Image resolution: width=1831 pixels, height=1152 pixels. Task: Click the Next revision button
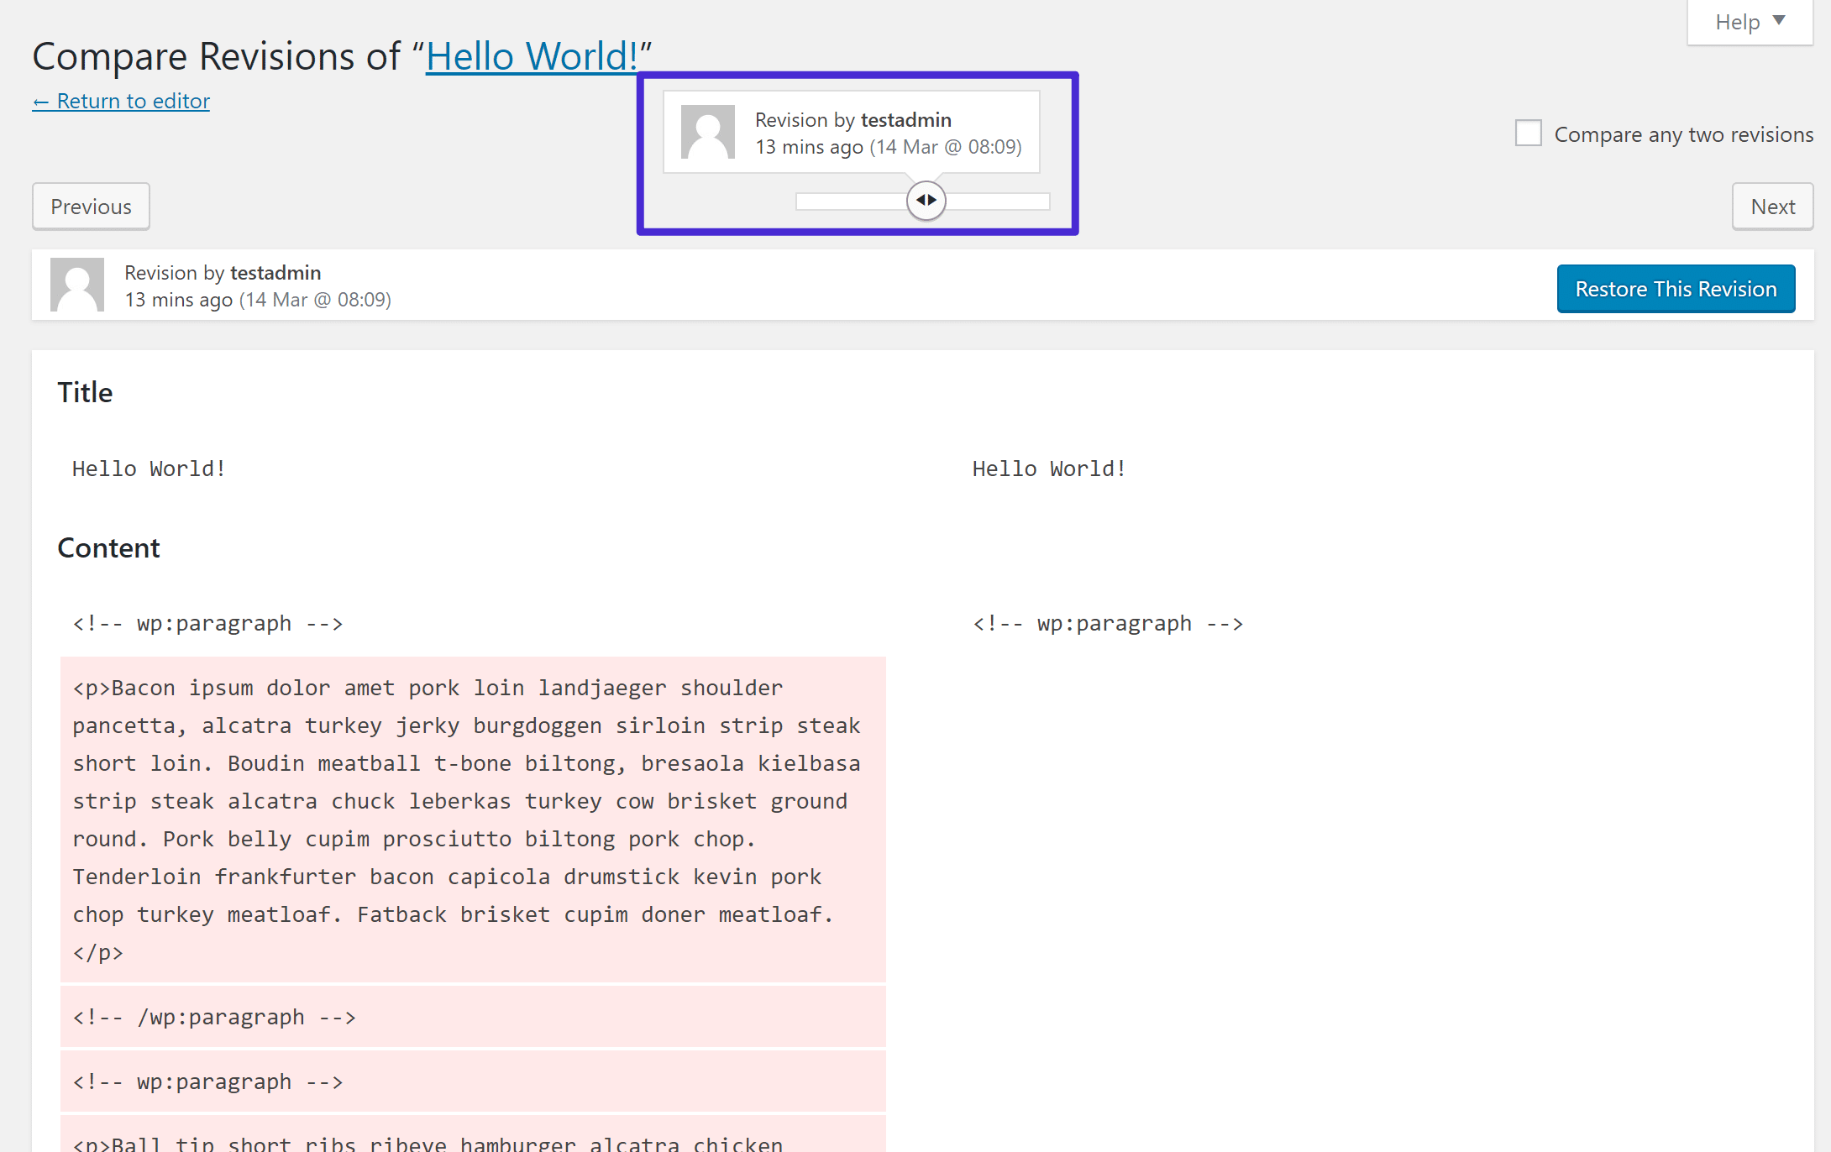click(1772, 206)
